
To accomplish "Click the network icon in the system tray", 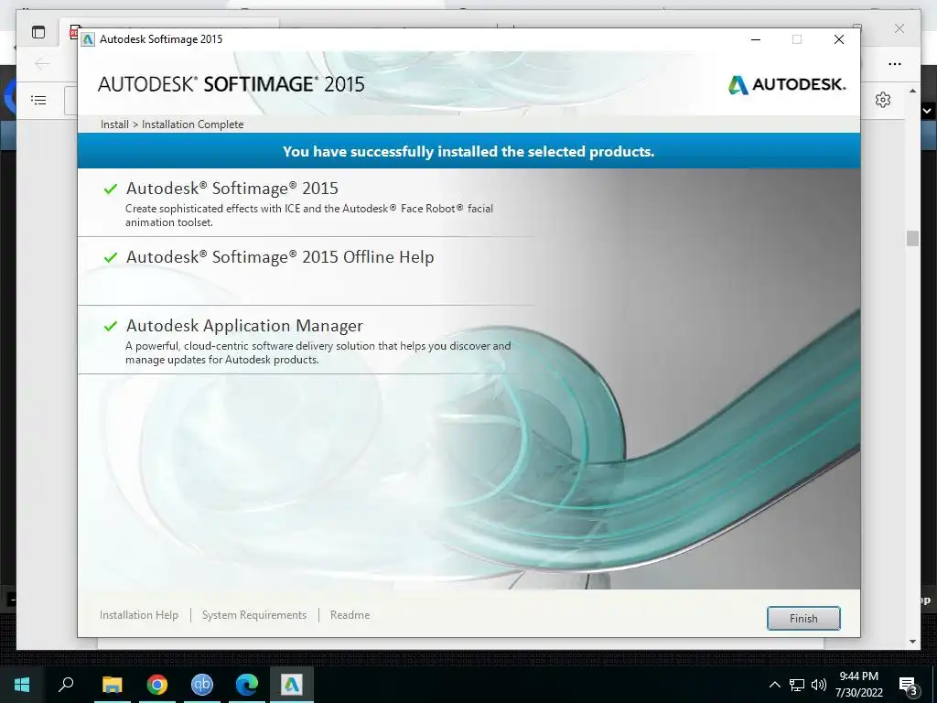I will (x=796, y=685).
